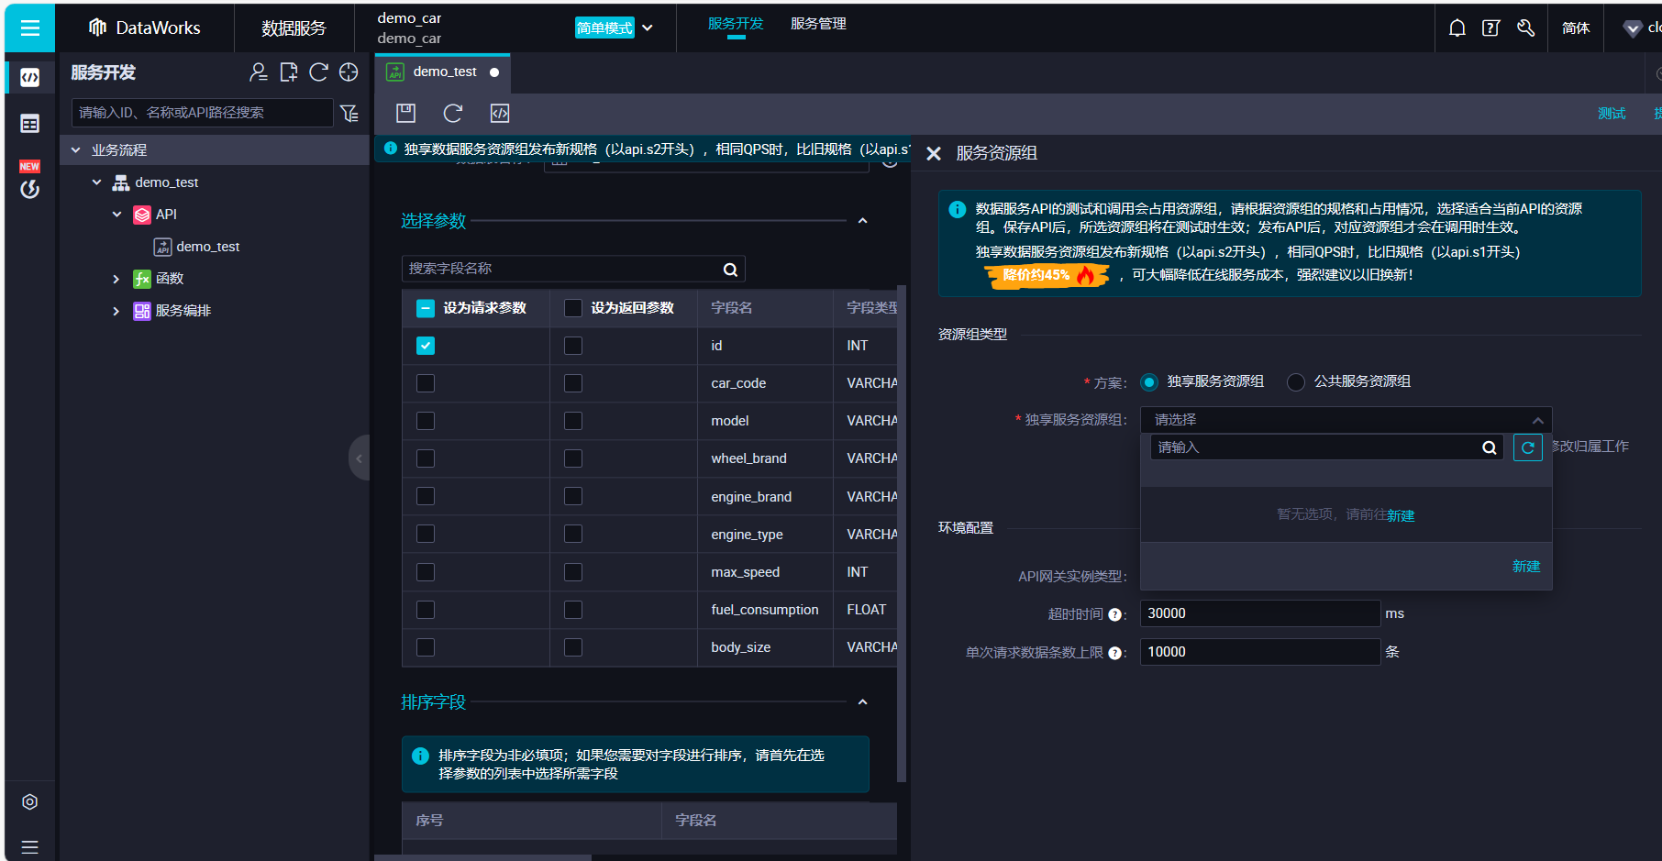1662x861 pixels.
Task: Click the resource group filter input
Action: click(x=1326, y=447)
